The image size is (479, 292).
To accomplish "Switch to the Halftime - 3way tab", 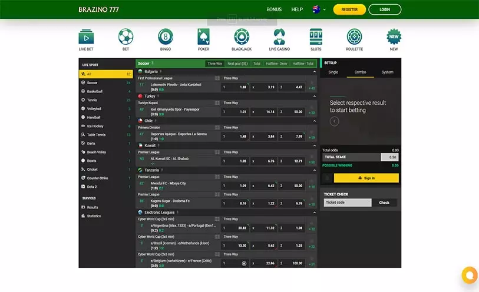I will tap(276, 64).
